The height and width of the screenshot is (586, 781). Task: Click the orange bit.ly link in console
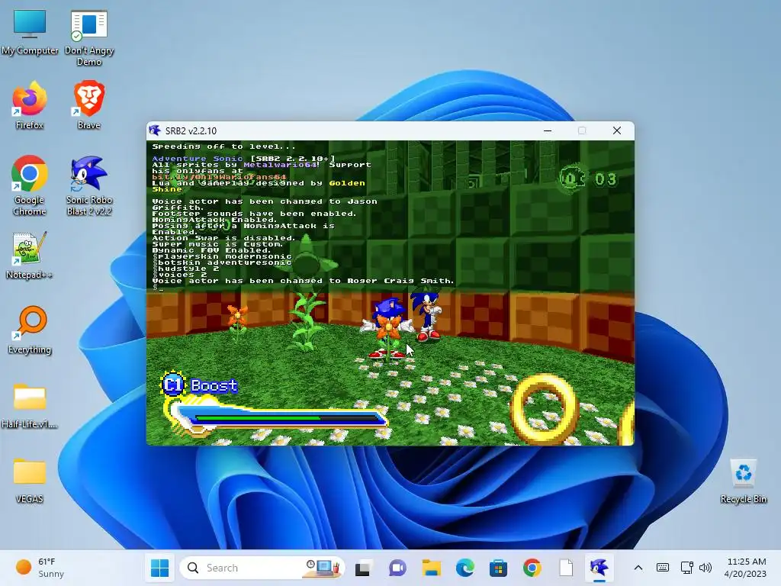219,177
